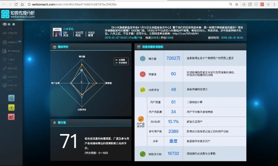This screenshot has width=278, height=166.
Task: Click the yellow content evaluation icon
Action: [142, 89]
